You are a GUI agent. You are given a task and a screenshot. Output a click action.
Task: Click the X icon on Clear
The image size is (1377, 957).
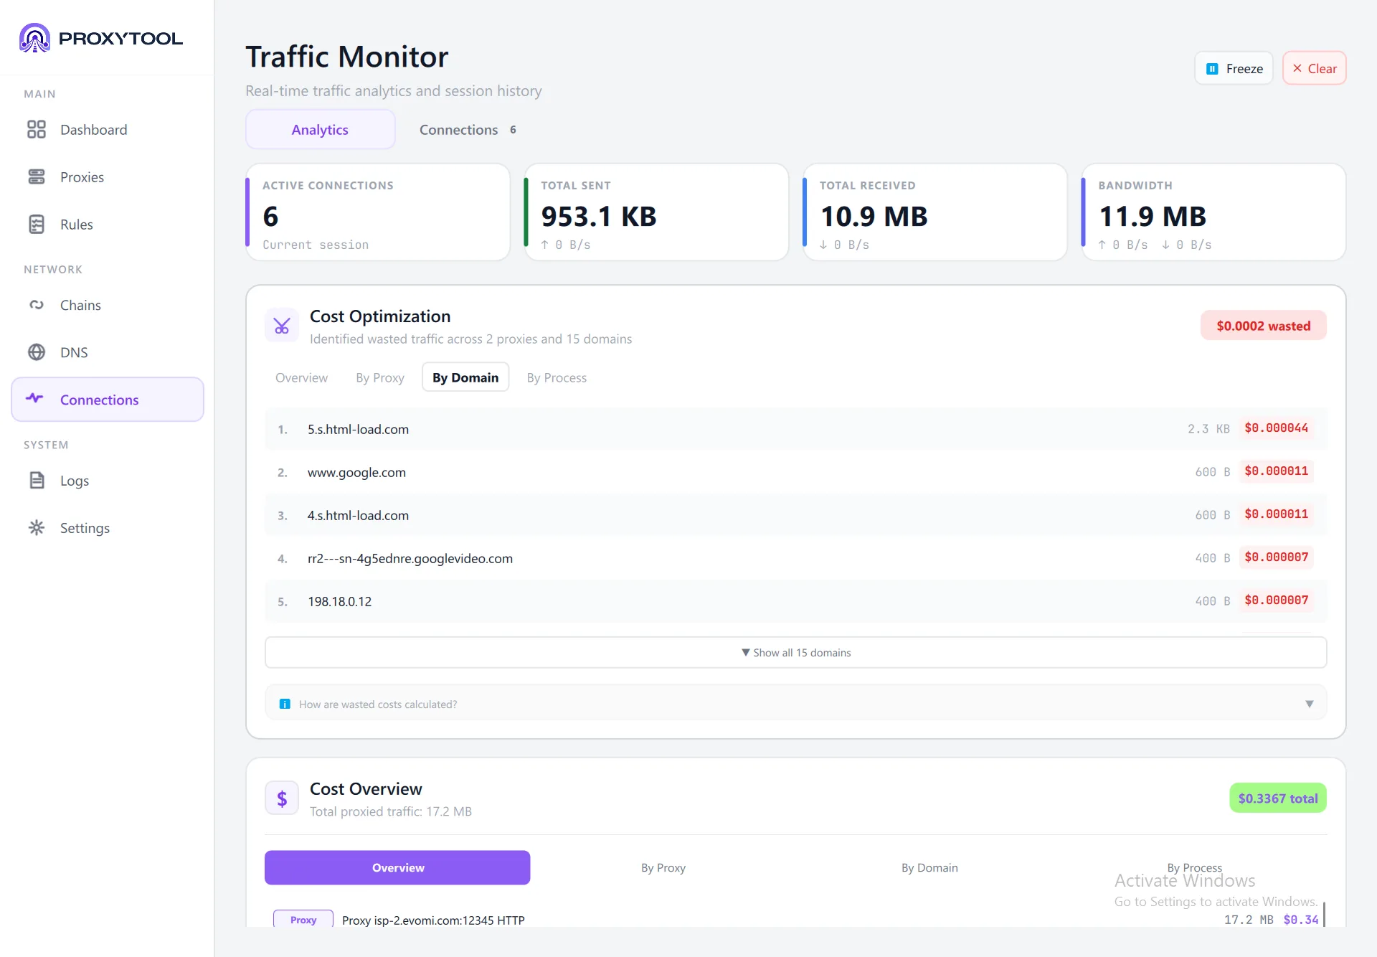1297,68
